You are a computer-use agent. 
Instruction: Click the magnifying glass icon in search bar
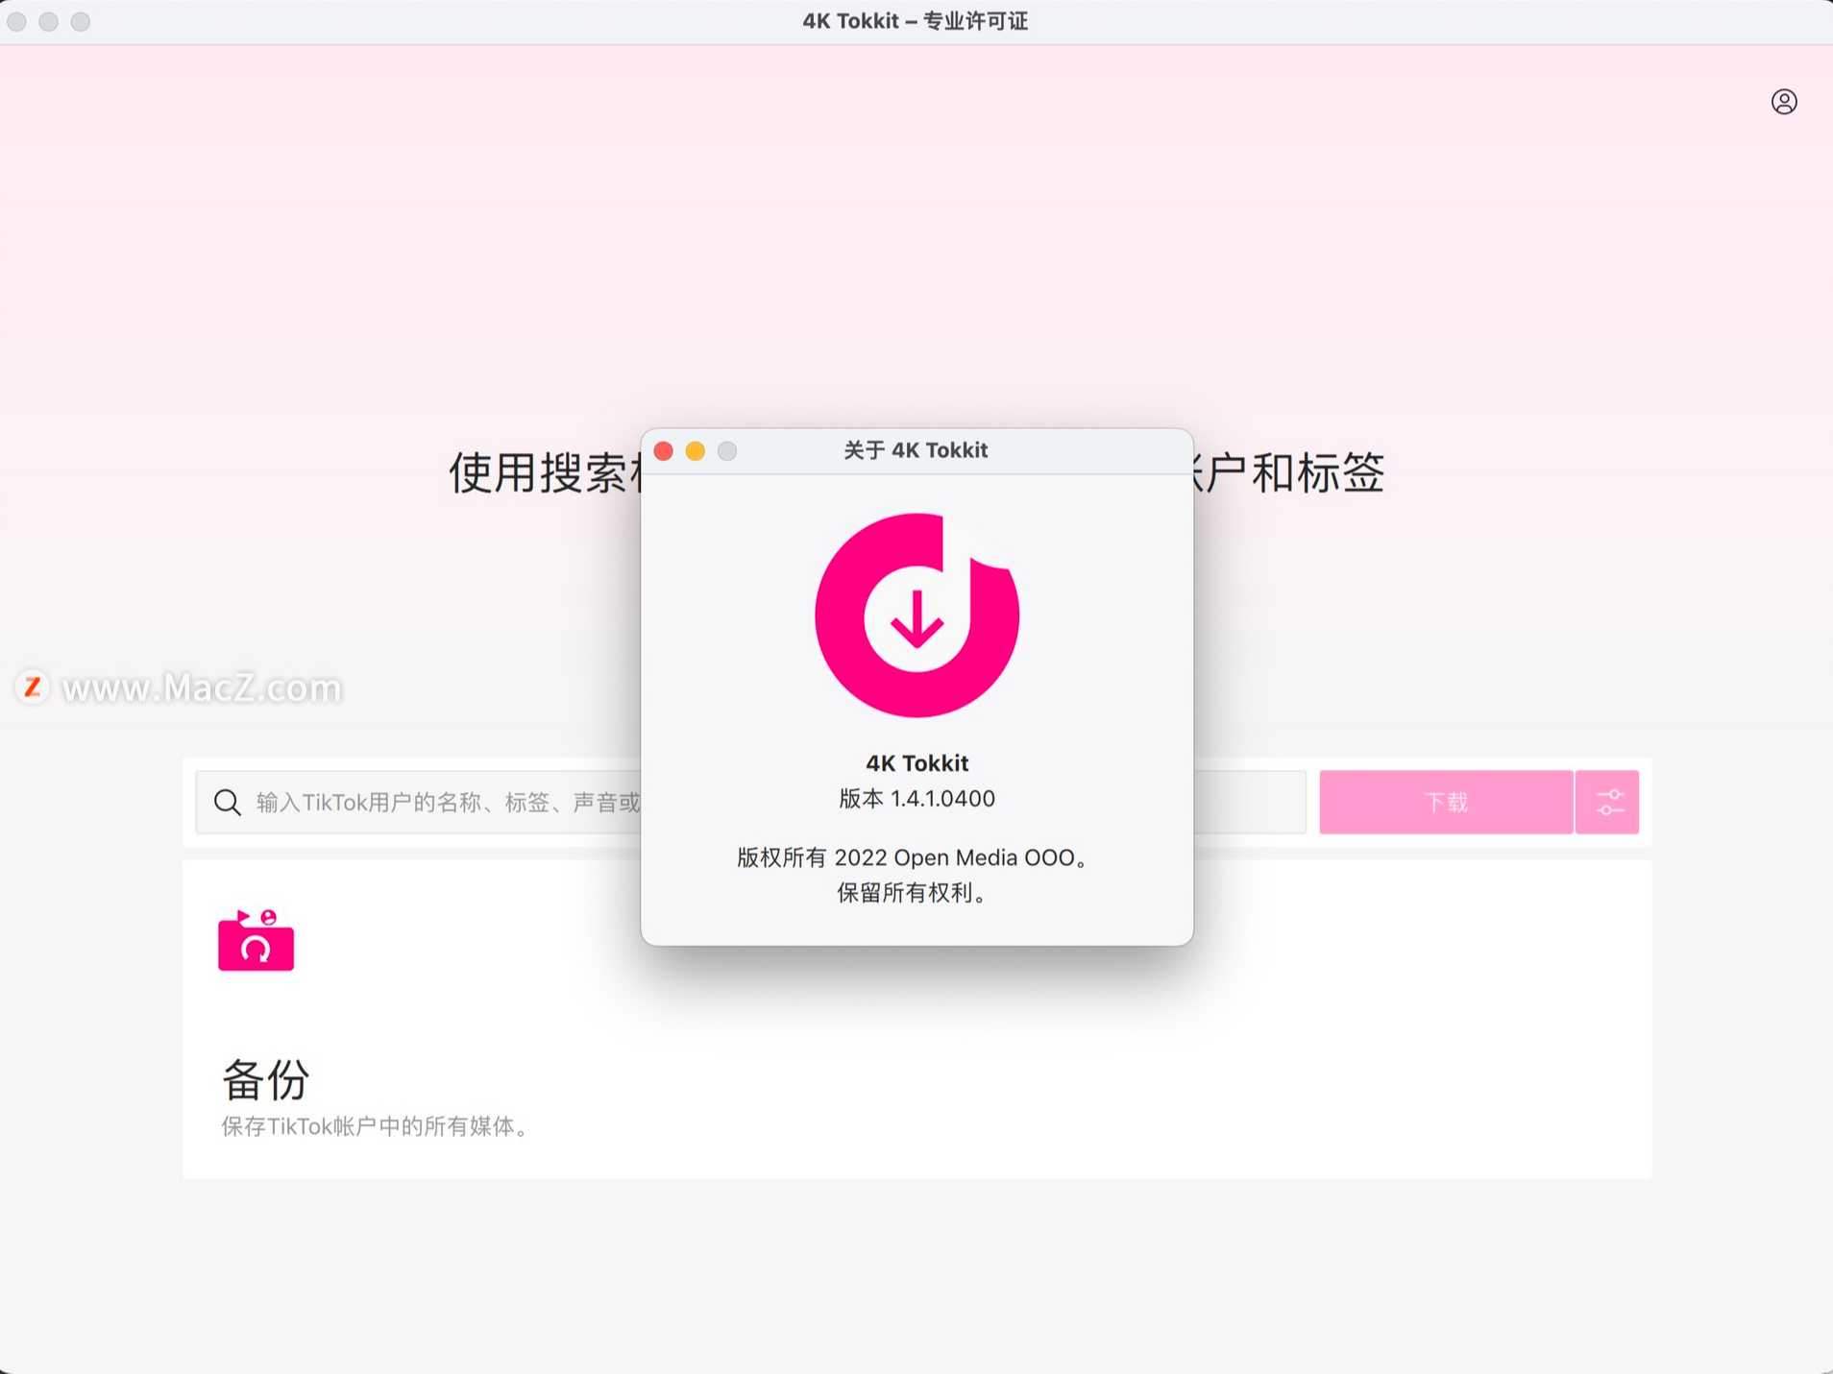tap(227, 802)
